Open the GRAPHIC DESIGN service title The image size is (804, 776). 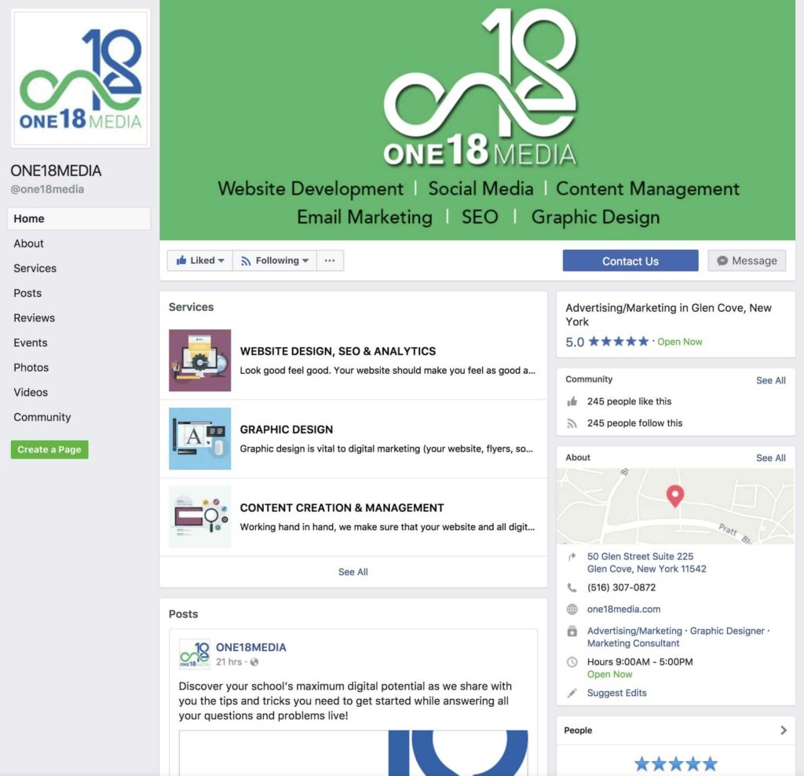[x=287, y=430]
